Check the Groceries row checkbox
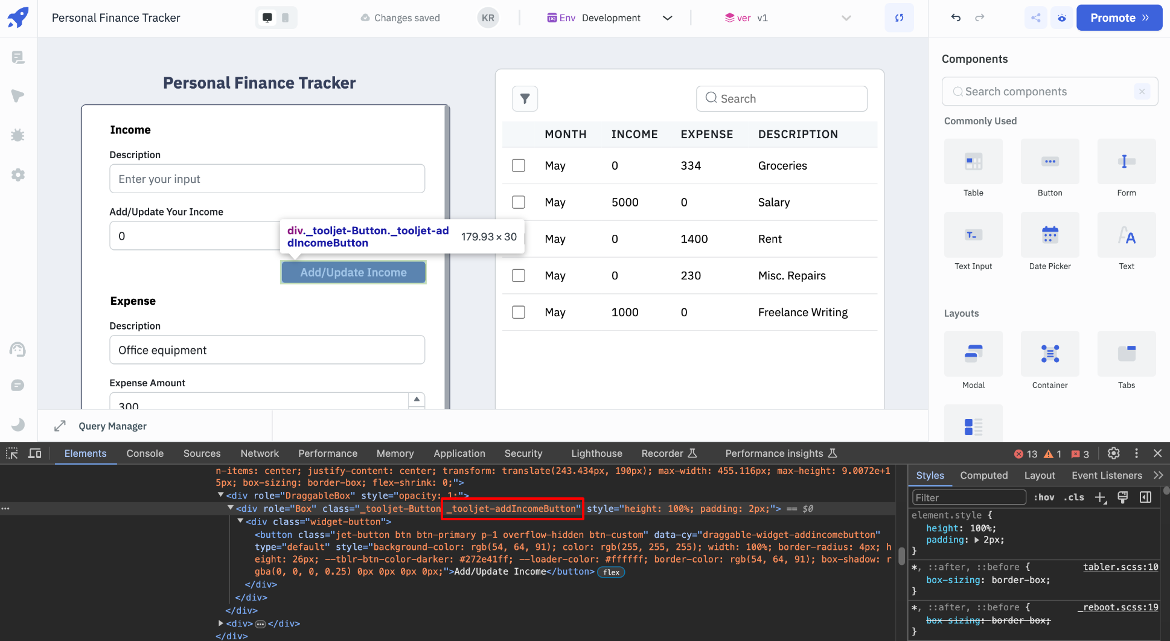Image resolution: width=1170 pixels, height=641 pixels. (x=518, y=165)
